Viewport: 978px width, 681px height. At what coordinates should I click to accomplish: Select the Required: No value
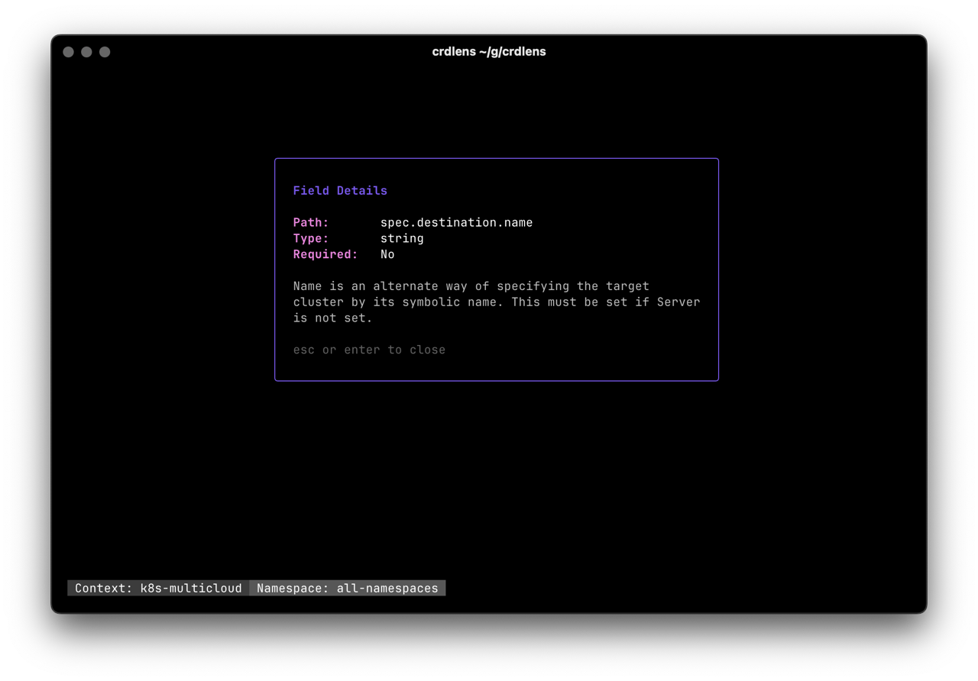[x=387, y=254]
